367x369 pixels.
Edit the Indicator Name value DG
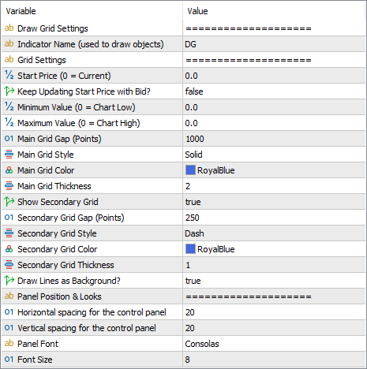click(274, 44)
